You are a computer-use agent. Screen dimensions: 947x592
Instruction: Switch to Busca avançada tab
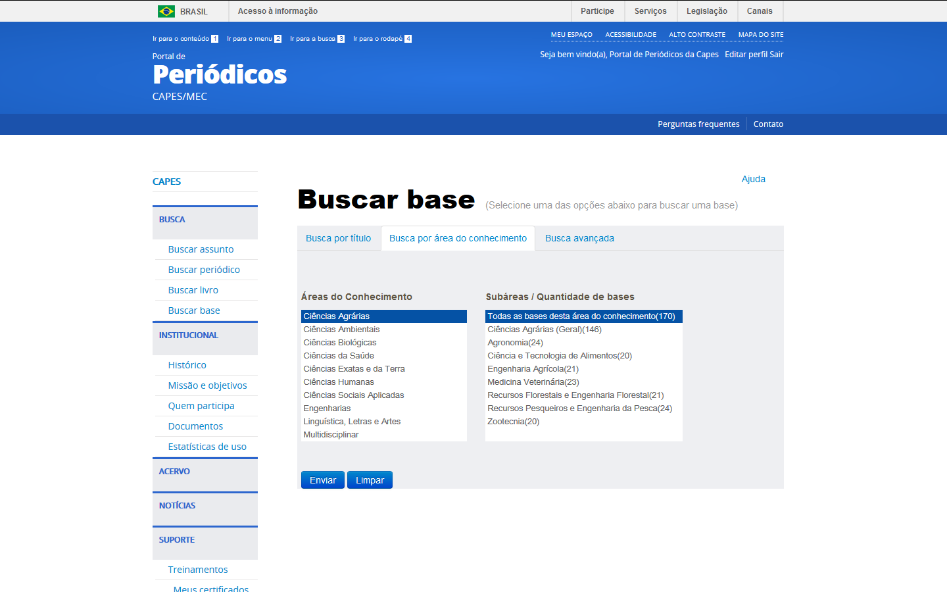pos(579,238)
